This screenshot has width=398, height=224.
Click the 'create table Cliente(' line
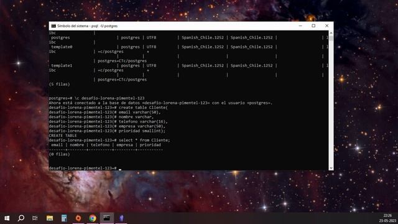(108, 108)
